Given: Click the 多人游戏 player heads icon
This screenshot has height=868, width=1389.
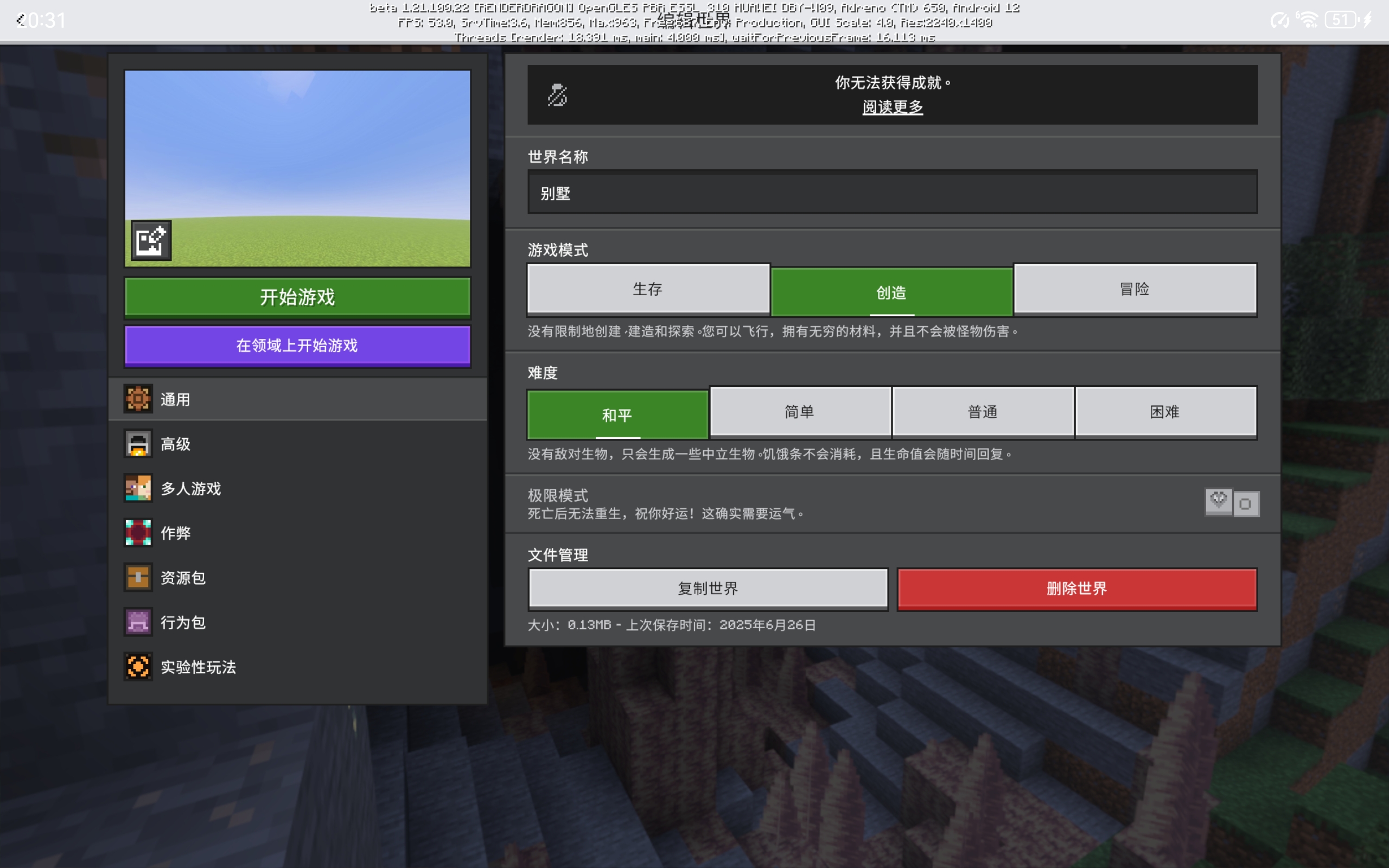Looking at the screenshot, I should coord(138,488).
